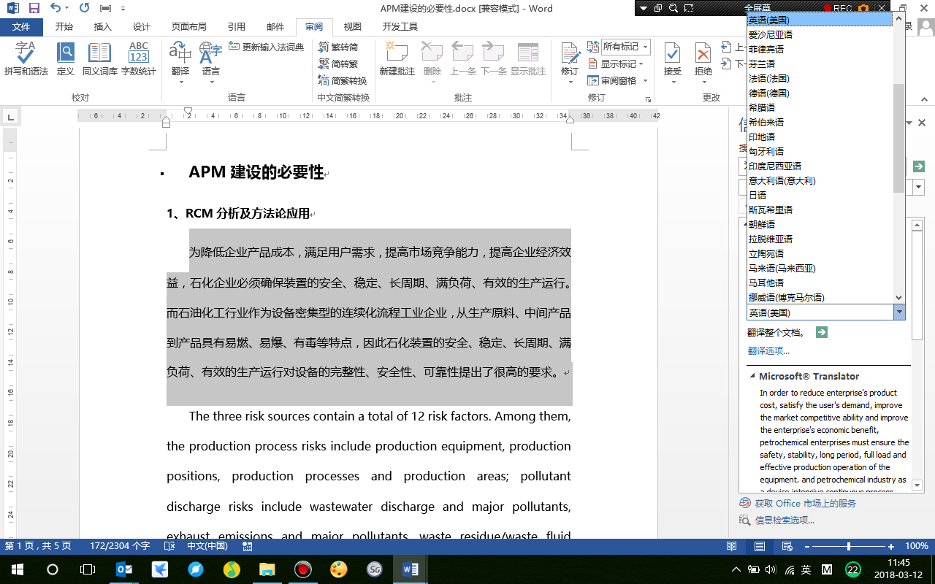Click zoom in plus button
This screenshot has width=935, height=584.
891,547
